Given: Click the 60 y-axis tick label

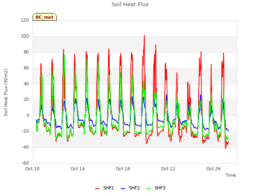Looking at the screenshot, I should 26,68.
